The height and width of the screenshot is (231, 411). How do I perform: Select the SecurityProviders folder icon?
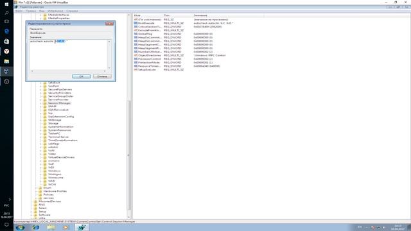point(45,92)
